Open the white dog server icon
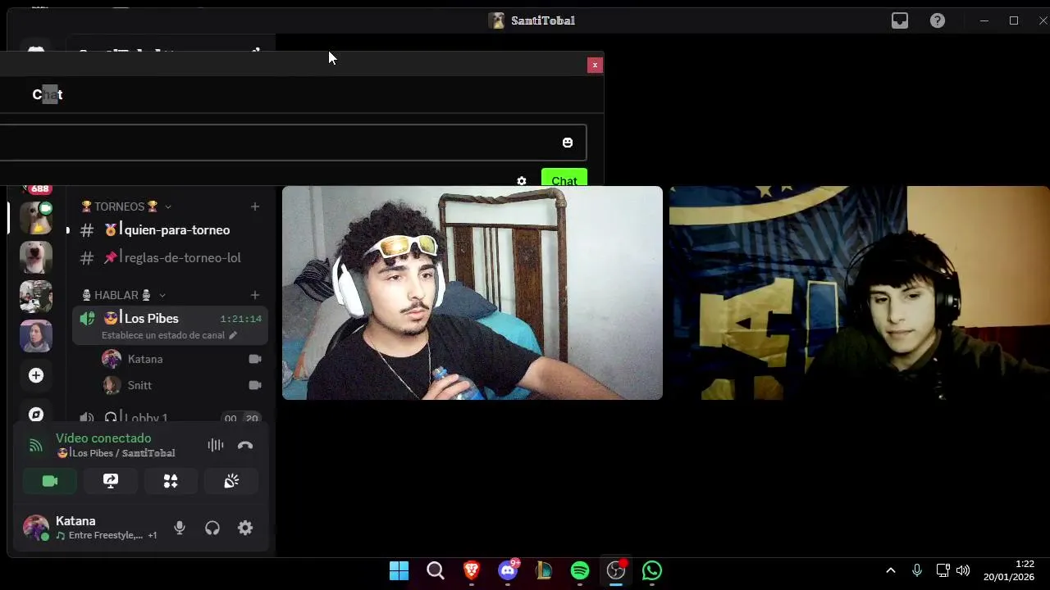The width and height of the screenshot is (1050, 590). click(x=36, y=257)
